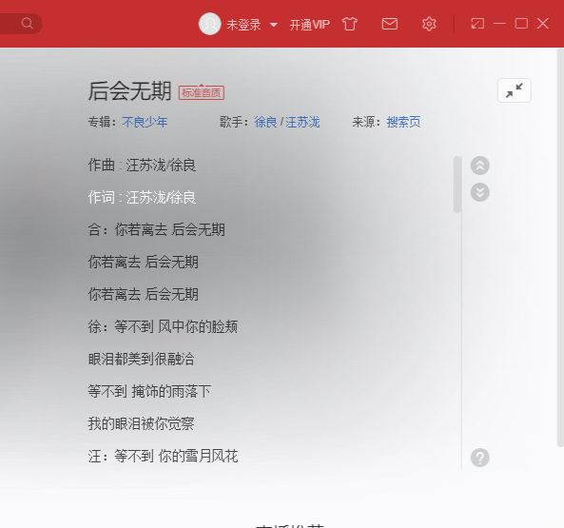Maximize the music player window
Viewport: 564px width, 528px height.
[x=521, y=24]
